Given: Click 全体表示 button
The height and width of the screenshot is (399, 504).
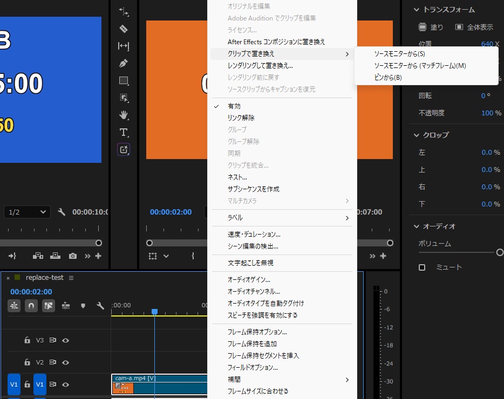Looking at the screenshot, I should coord(474,27).
